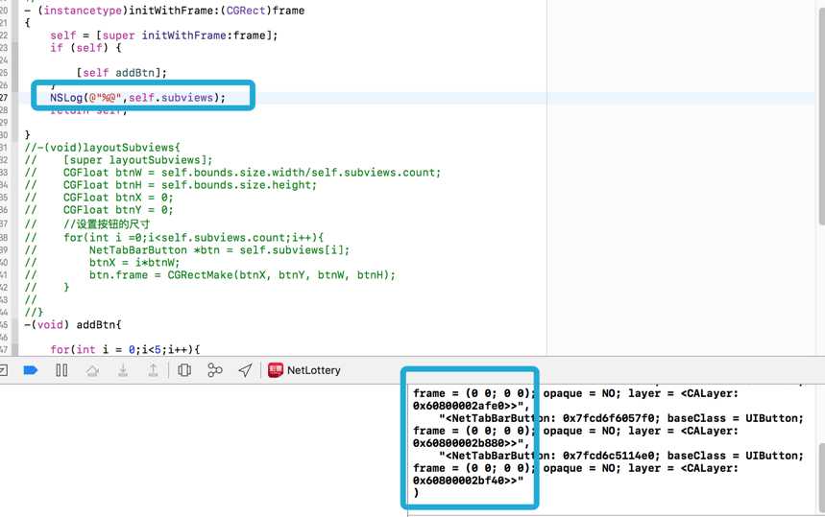The height and width of the screenshot is (517, 825).
Task: Click console line with address 0x7fcd6f6057f0
Action: [620, 418]
